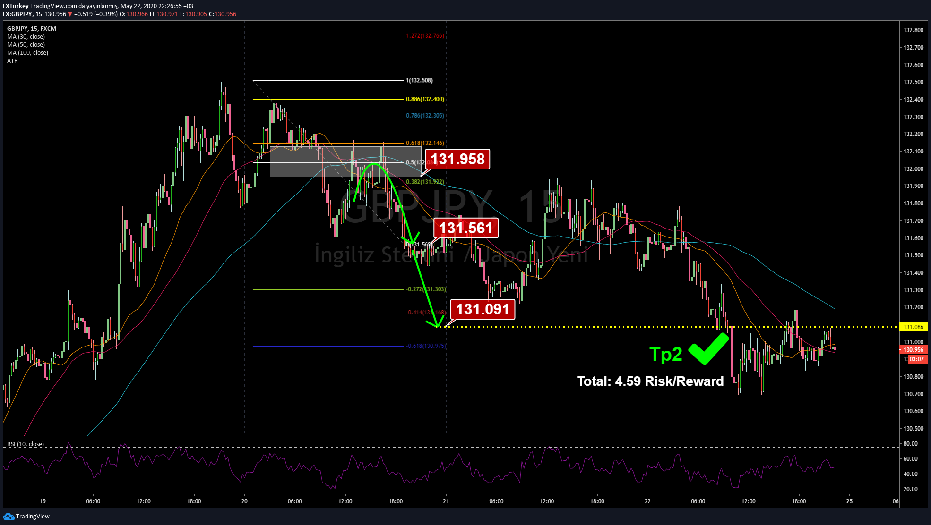Select the ATR indicator label

coord(12,61)
